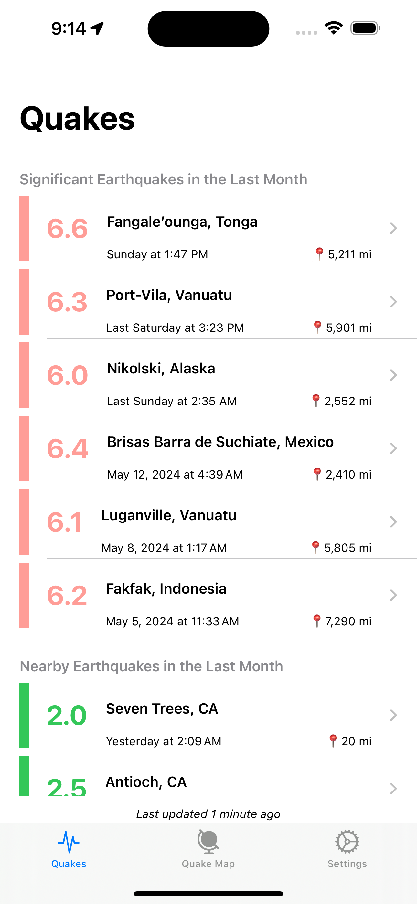The image size is (417, 904).
Task: Tap the Wi-Fi status icon
Action: [x=334, y=28]
